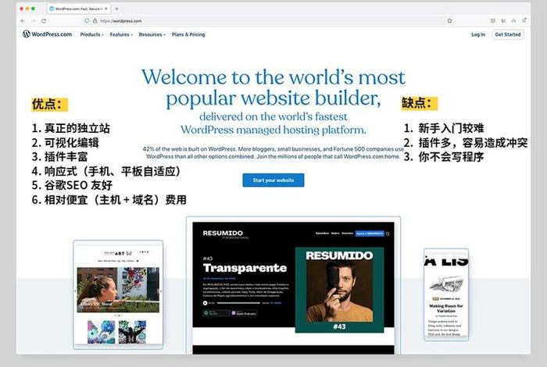The width and height of the screenshot is (547, 367).
Task: Select the WordPress.com tab
Action: (x=78, y=9)
